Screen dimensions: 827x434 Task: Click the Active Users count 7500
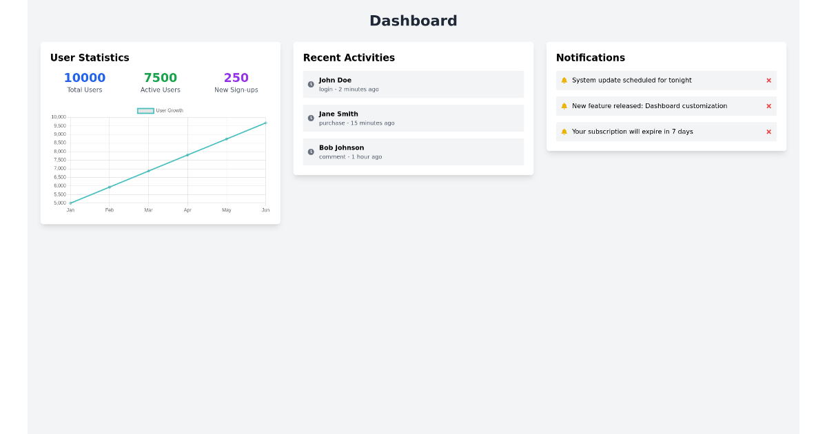[160, 77]
